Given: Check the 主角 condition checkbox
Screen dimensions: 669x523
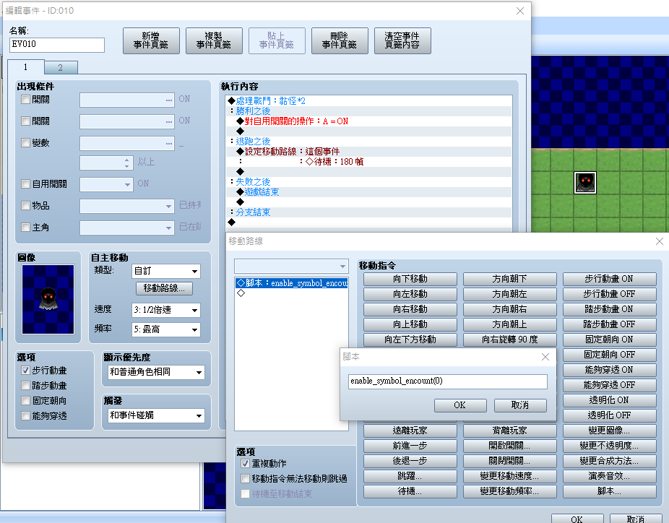Looking at the screenshot, I should 25,228.
